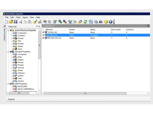Click the globe with red arrow icon
Viewport: 153px width, 114px height.
pos(45,22)
